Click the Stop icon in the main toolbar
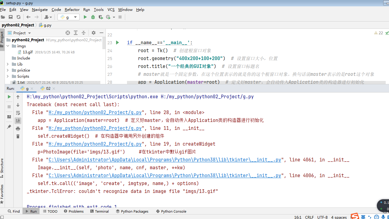Image resolution: width=389 pixels, height=219 pixels. pyautogui.click(x=120, y=17)
